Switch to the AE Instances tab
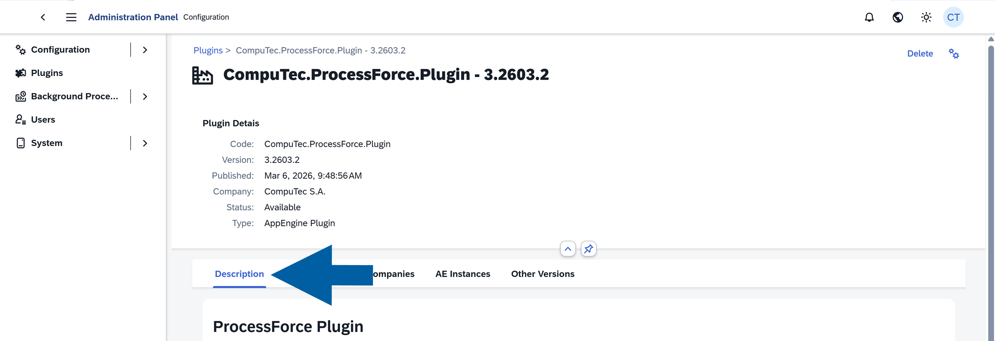 coord(463,274)
